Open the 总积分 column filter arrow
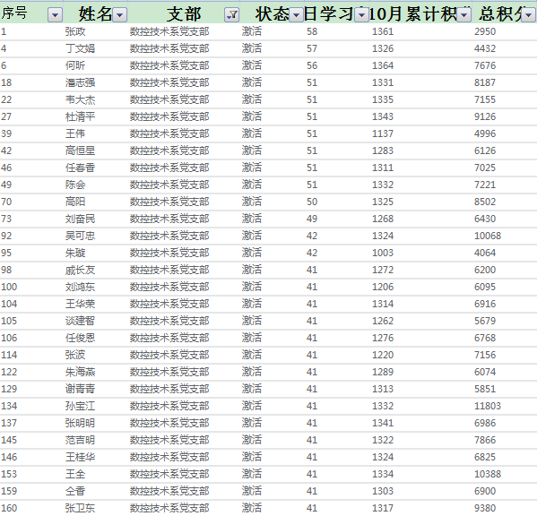The width and height of the screenshot is (537, 516). [x=528, y=14]
